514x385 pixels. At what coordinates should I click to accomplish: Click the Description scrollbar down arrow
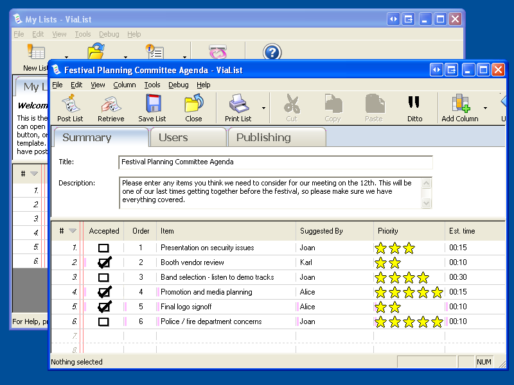click(x=426, y=203)
